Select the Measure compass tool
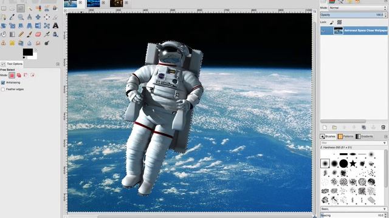Viewport: 389px width, 218px height. [x=30, y=17]
